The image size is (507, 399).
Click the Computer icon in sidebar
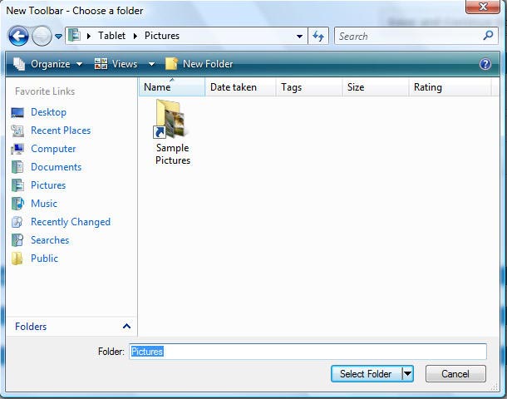coord(17,149)
